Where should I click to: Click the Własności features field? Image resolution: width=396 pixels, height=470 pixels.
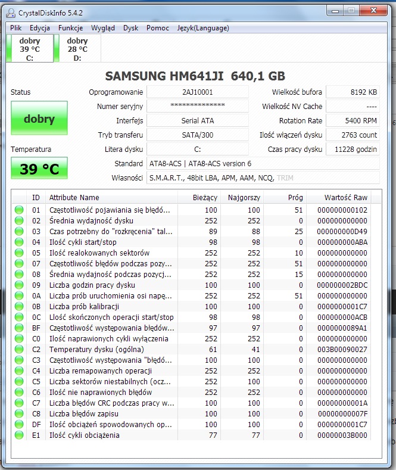263,178
